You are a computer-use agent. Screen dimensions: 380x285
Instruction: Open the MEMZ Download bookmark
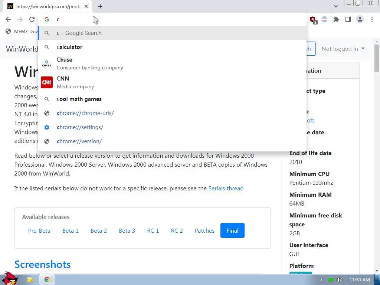22,31
